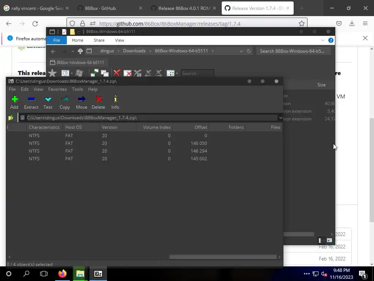
Task: Select the row with offset 146 050
Action: point(144,143)
